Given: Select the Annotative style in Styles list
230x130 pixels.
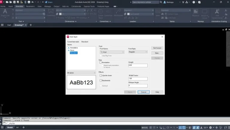Looking at the screenshot, I should [x=74, y=48].
